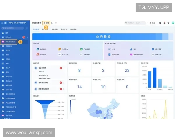The height and width of the screenshot is (140, 175).
Task: Open 营销活动分析 shortcut
Action: tap(136, 55)
